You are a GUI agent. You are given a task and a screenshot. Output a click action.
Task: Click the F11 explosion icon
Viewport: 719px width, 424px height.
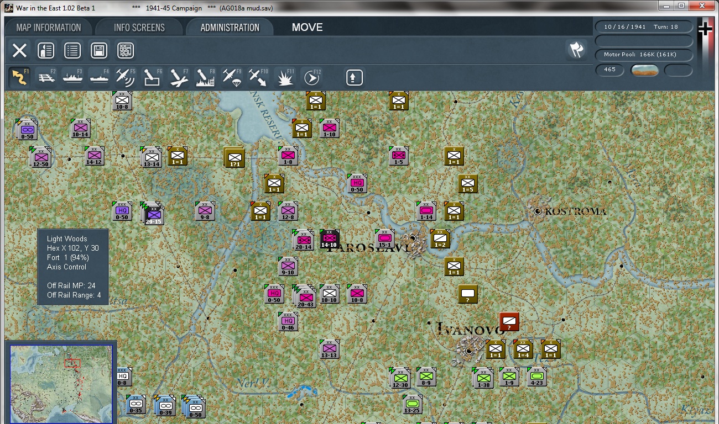click(x=285, y=77)
